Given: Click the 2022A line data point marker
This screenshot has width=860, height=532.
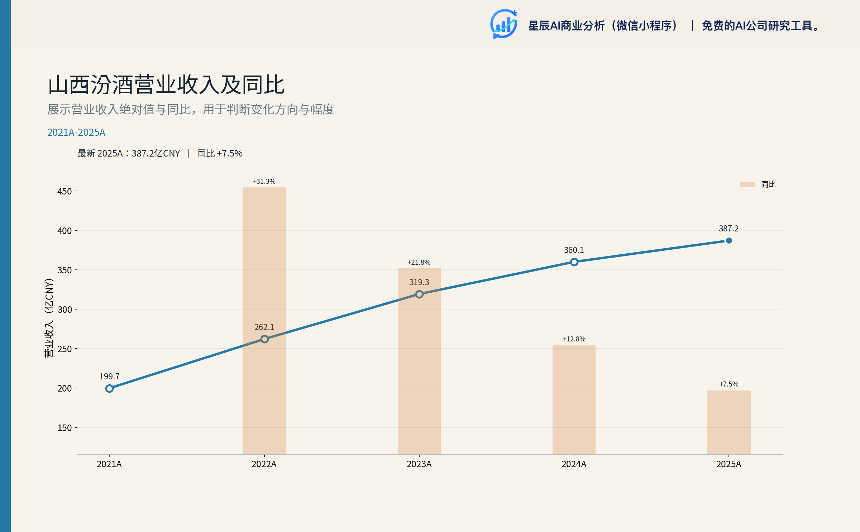Looking at the screenshot, I should pos(264,339).
